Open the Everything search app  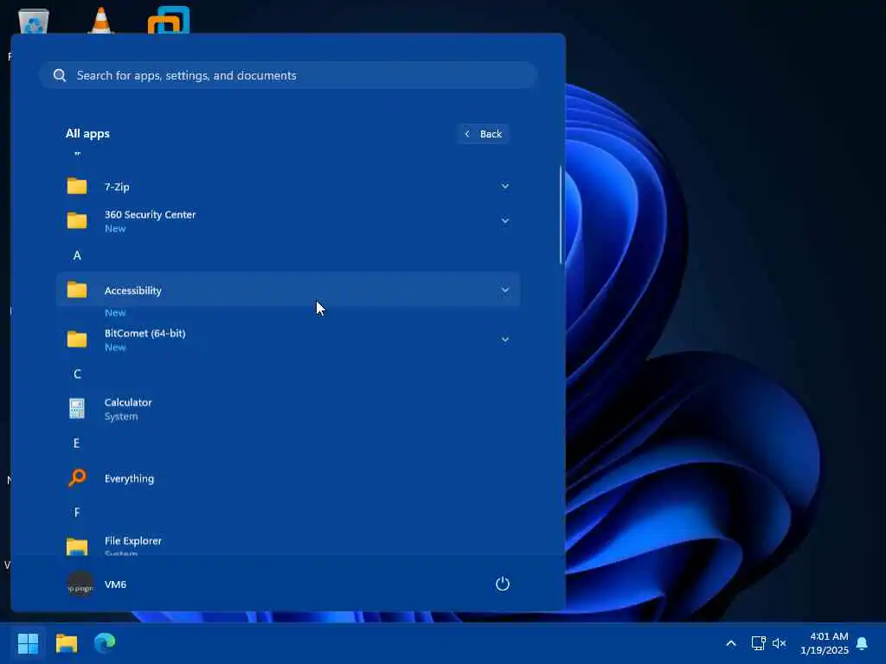287,478
